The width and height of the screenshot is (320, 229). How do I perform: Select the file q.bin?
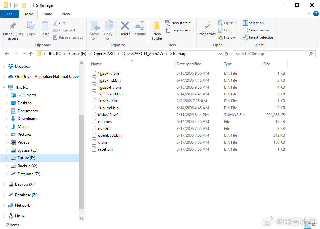point(102,142)
